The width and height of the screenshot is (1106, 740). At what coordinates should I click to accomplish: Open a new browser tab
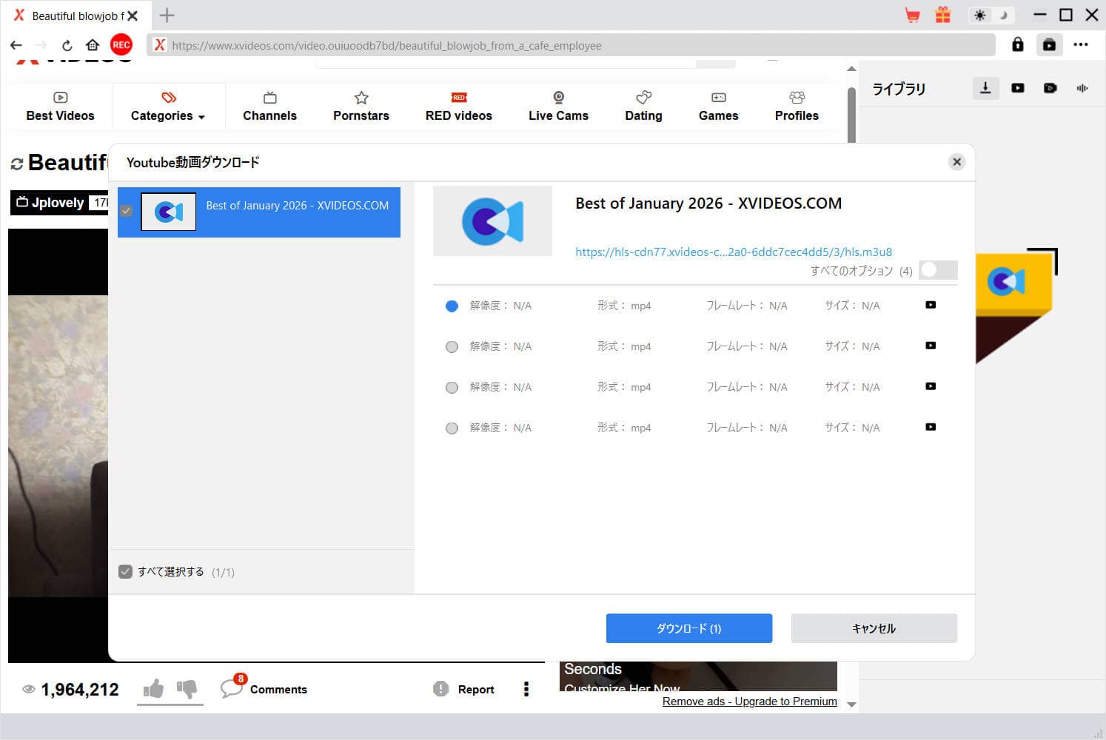tap(167, 15)
